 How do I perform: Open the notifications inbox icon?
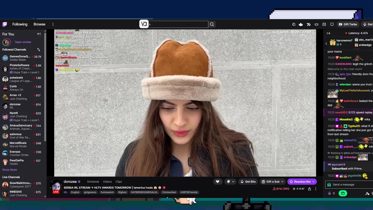(x=324, y=24)
